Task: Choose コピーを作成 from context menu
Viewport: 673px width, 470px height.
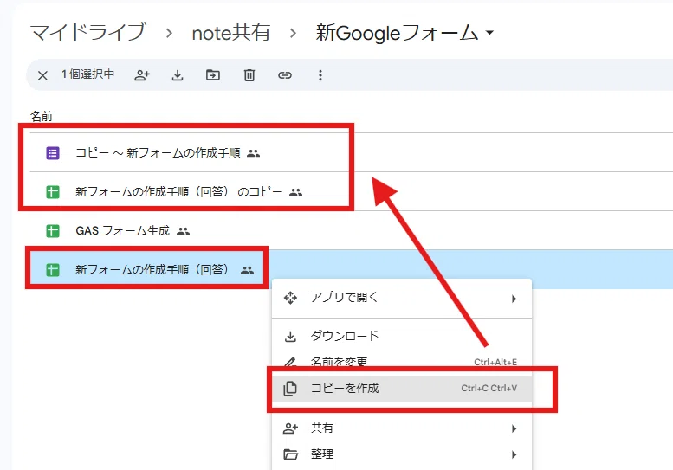Action: click(x=402, y=388)
